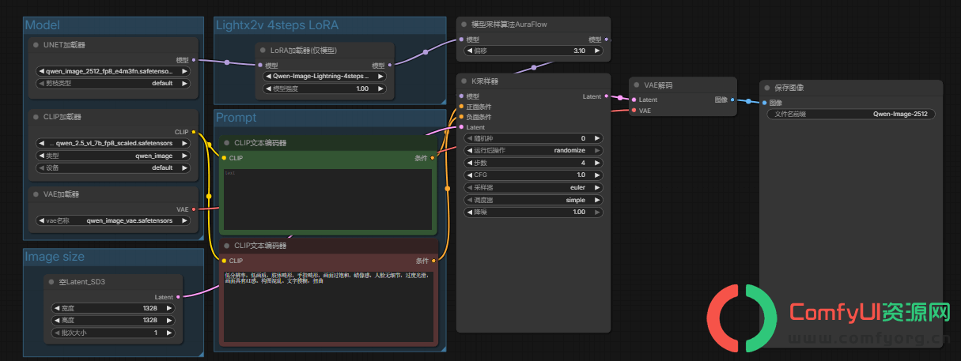Viewport: 961px width, 361px height.
Task: Decrease 宽度 with its left arrow
Action: coord(57,309)
